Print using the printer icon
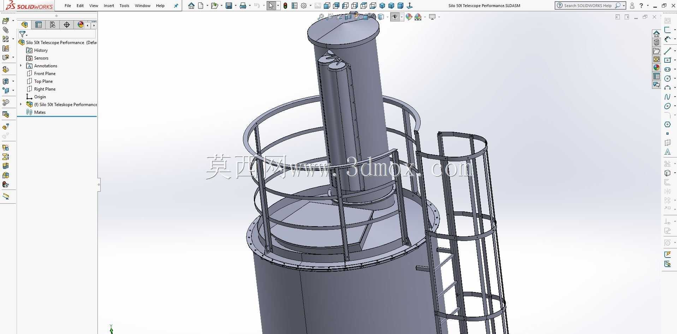 coord(243,6)
